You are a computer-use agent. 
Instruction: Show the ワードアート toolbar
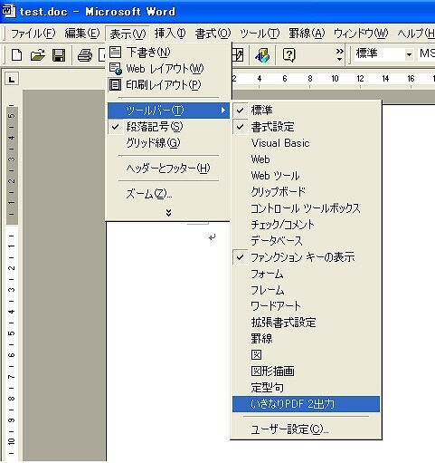coord(306,306)
